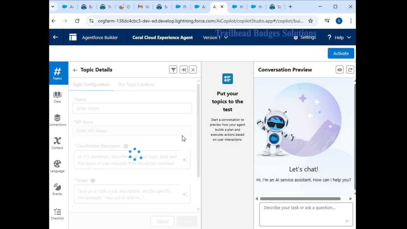
Task: Open the Agentforce Builder app icon
Action: click(x=73, y=37)
